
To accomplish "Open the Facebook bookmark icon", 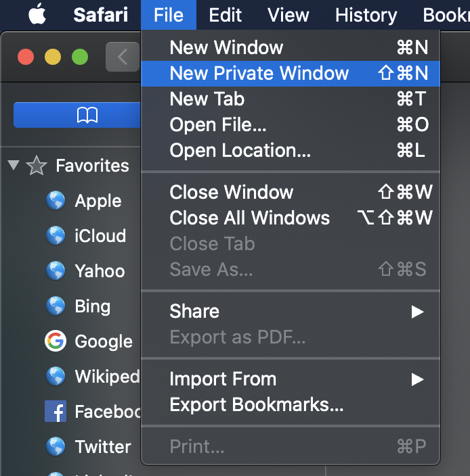I will coord(56,411).
